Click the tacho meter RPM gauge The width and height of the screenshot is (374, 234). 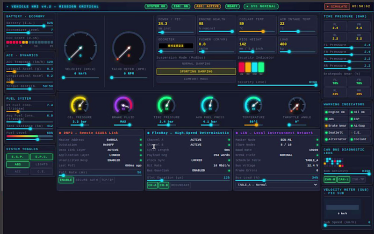click(129, 48)
